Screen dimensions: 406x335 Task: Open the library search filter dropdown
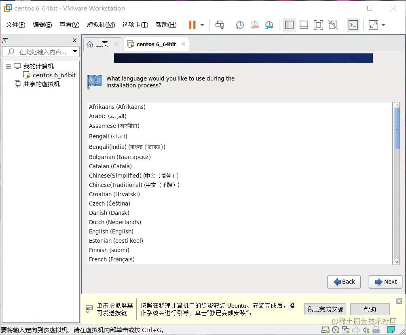(75, 51)
